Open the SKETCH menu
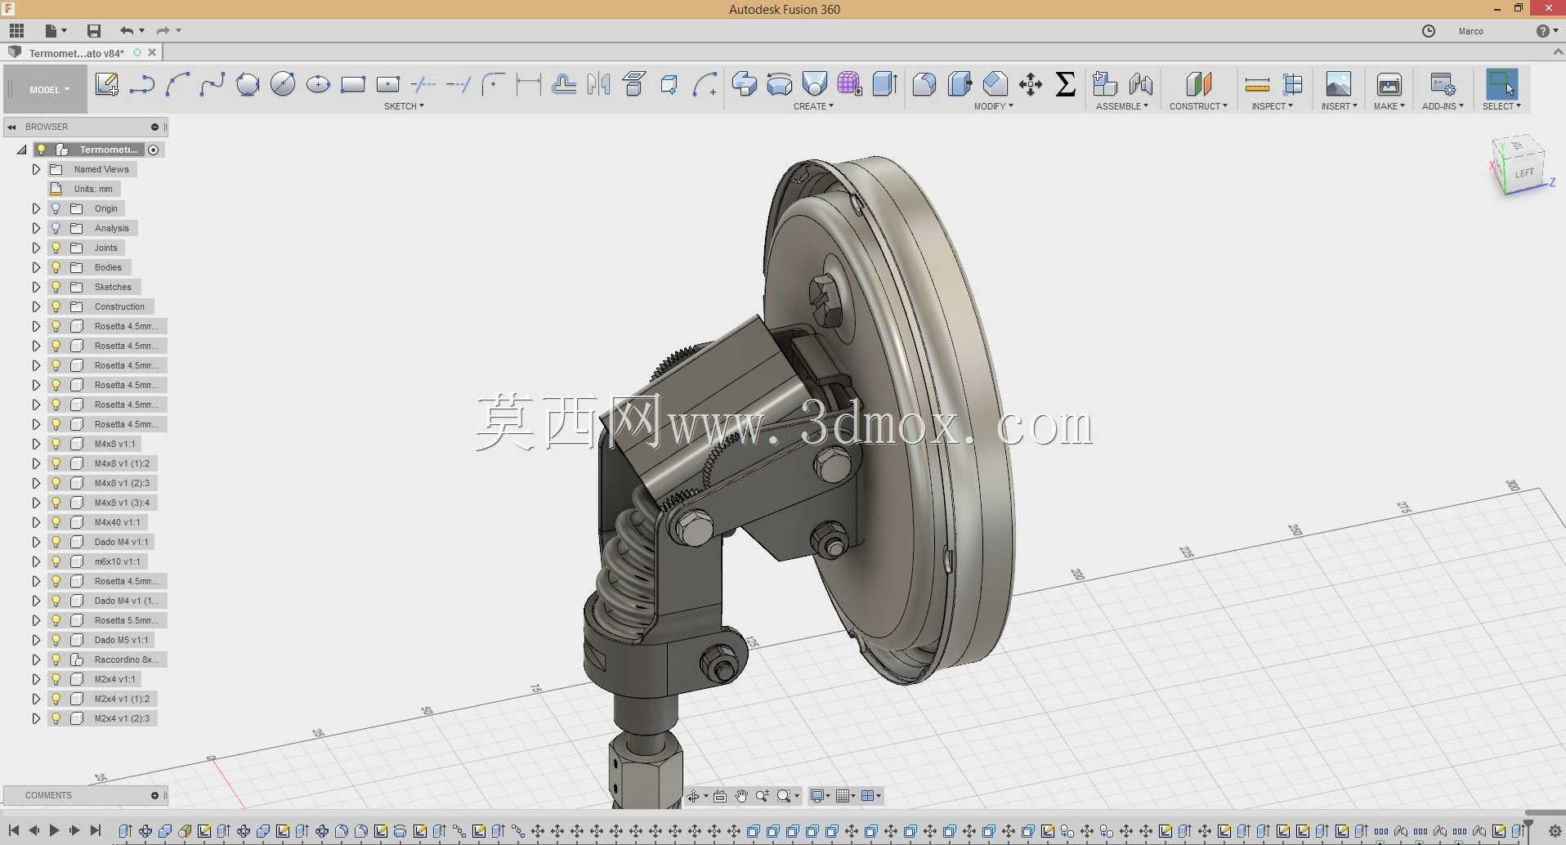 coord(404,106)
